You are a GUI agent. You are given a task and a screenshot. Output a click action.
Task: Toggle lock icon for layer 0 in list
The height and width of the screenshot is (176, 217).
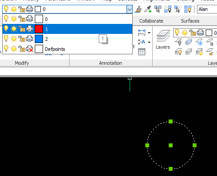coord(22,19)
